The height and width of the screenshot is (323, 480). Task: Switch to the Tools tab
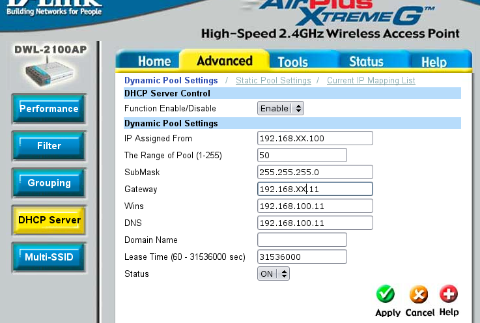[x=292, y=62]
